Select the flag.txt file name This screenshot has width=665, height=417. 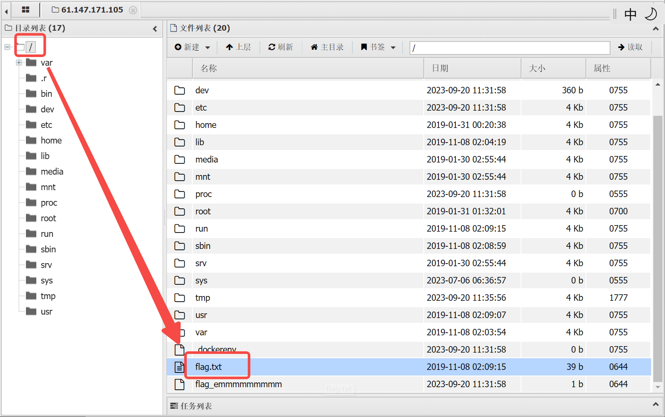(208, 367)
